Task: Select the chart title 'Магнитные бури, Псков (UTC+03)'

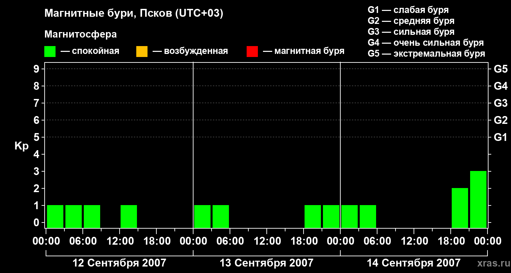Action: pos(134,14)
